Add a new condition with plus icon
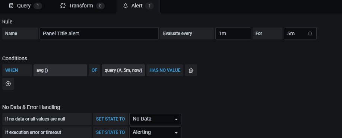 8,84
